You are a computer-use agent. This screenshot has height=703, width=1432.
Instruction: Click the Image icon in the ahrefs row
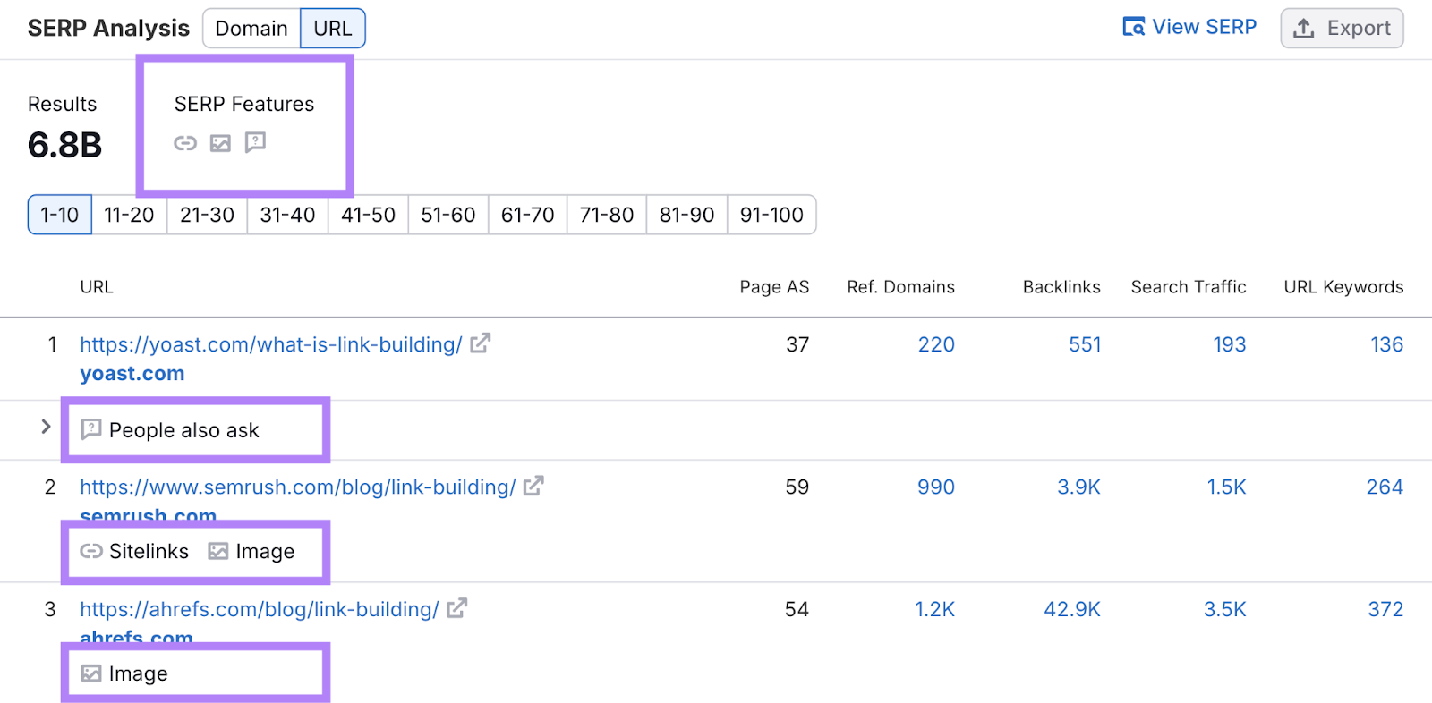pos(91,673)
